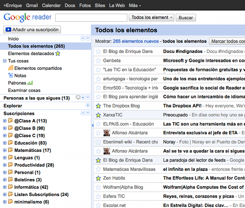Viewport: 245px width, 208px height.
Task: Click Añadir una suscripción button
Action: [32, 29]
